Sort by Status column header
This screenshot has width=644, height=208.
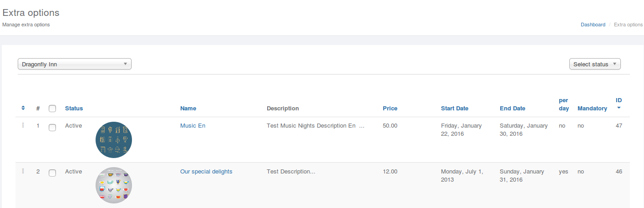click(x=74, y=108)
